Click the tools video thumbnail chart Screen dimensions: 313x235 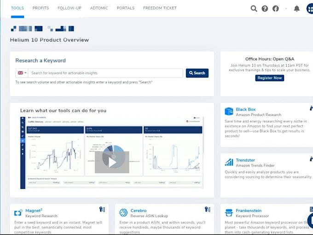(x=112, y=153)
